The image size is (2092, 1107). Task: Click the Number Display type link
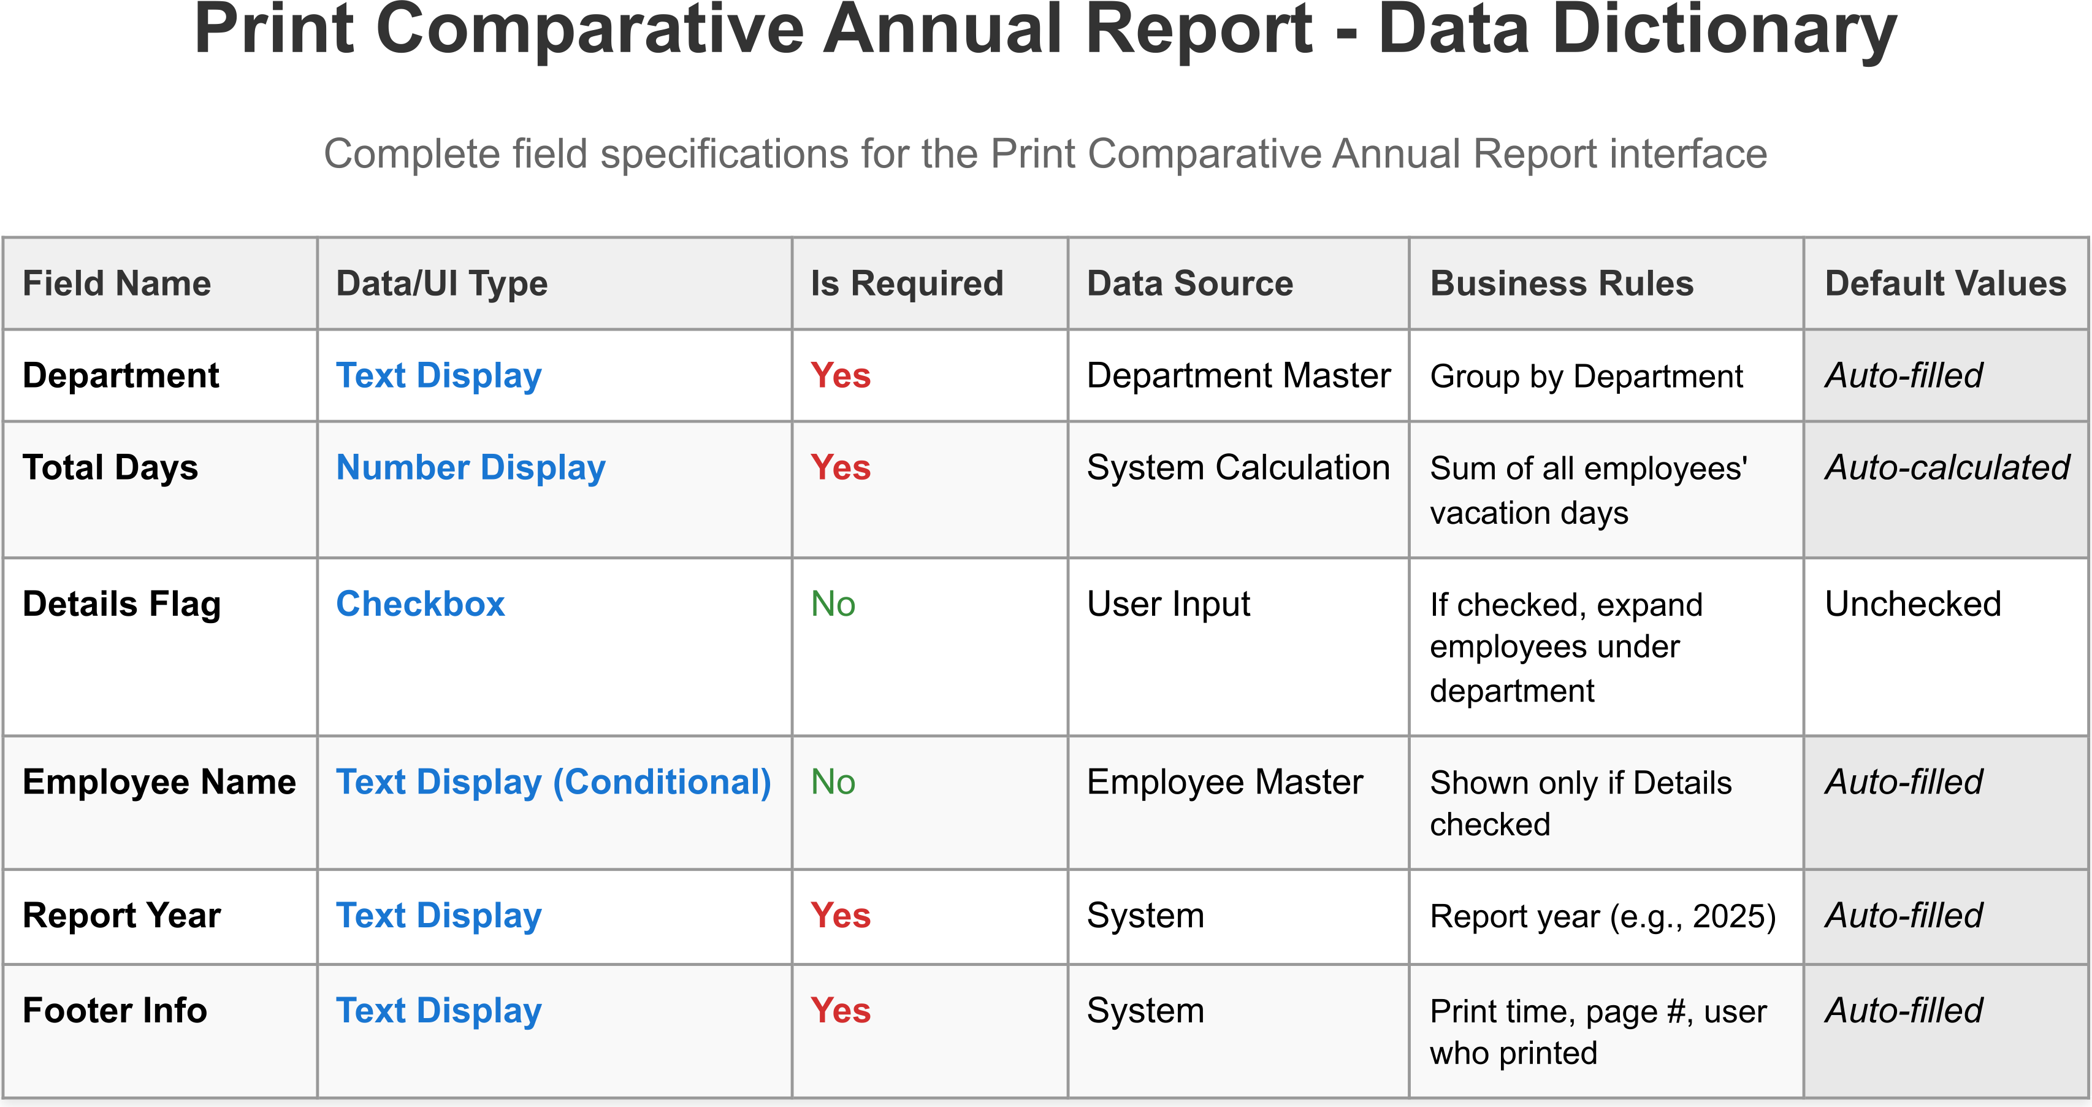coord(470,468)
